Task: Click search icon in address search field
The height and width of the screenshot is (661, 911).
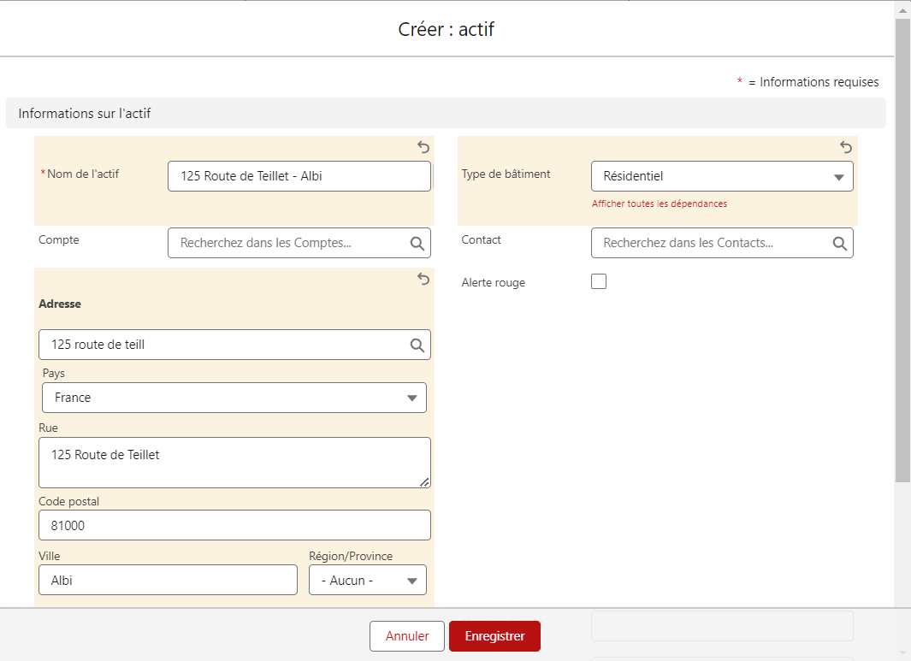Action: (417, 345)
